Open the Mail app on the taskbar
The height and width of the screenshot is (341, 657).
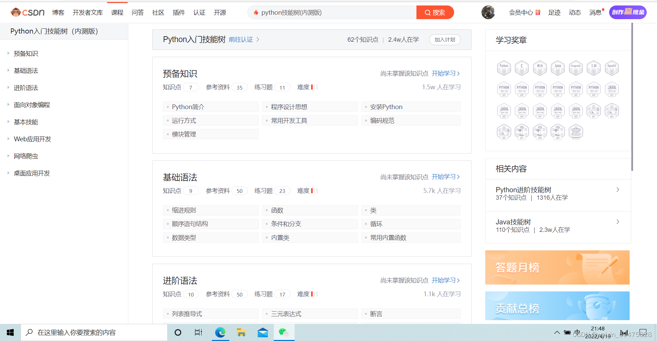263,332
